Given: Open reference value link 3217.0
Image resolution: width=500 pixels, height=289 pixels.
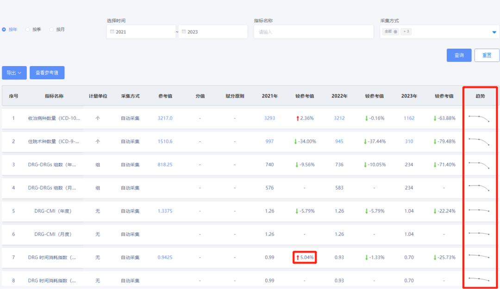Looking at the screenshot, I should coord(165,118).
